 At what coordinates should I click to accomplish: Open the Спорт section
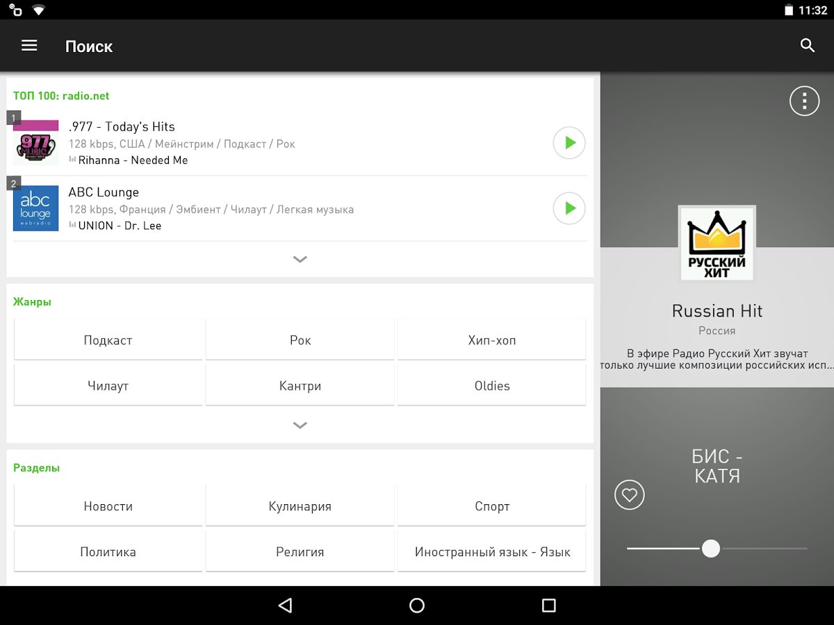(491, 506)
